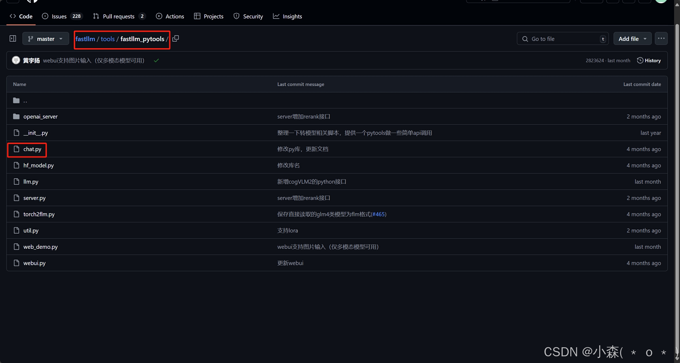This screenshot has width=680, height=363.
Task: Click the Projects table icon
Action: click(x=197, y=16)
